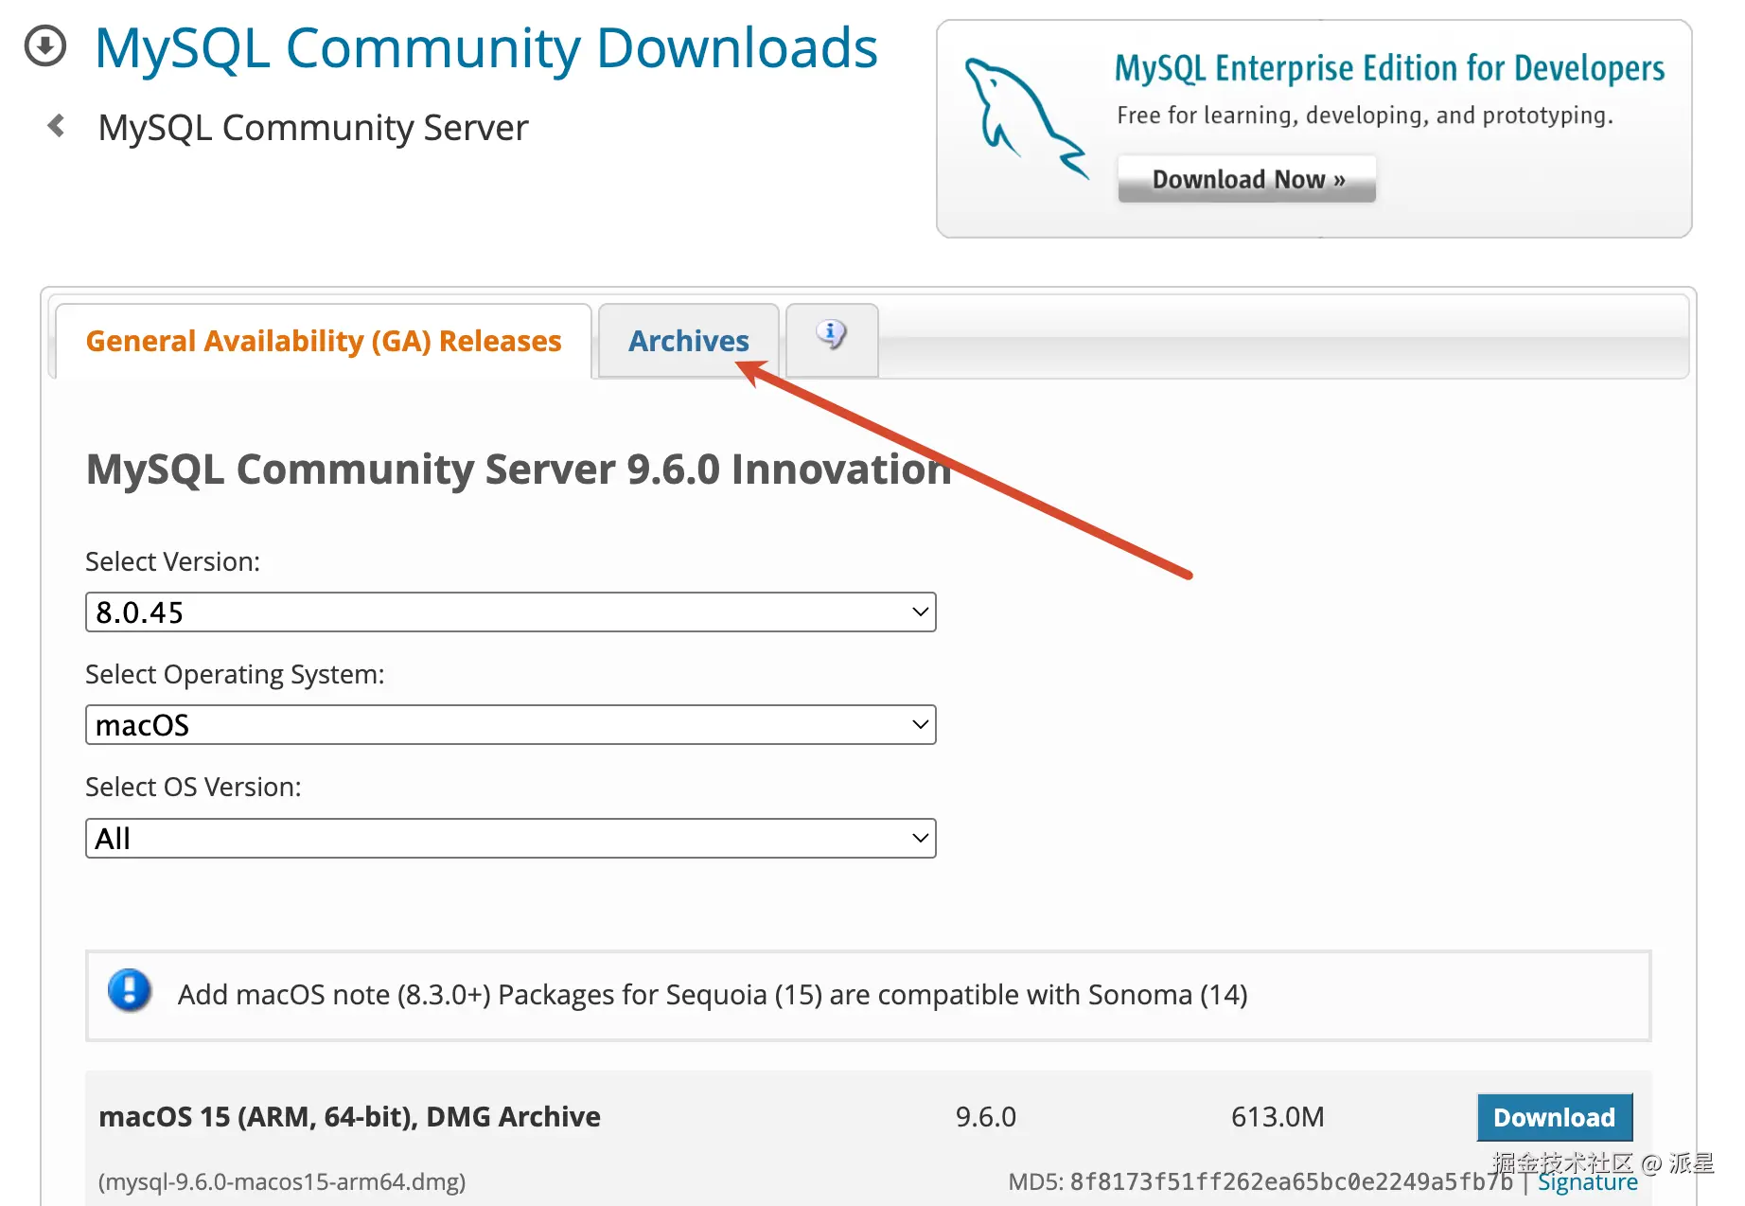Screen dimensions: 1745x1206
Task: Download the macOS 15 ARM DMG Archive
Action: (x=1555, y=1118)
